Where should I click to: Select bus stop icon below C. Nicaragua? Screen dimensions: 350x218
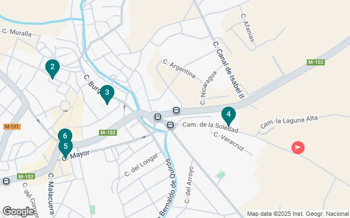click(x=176, y=110)
